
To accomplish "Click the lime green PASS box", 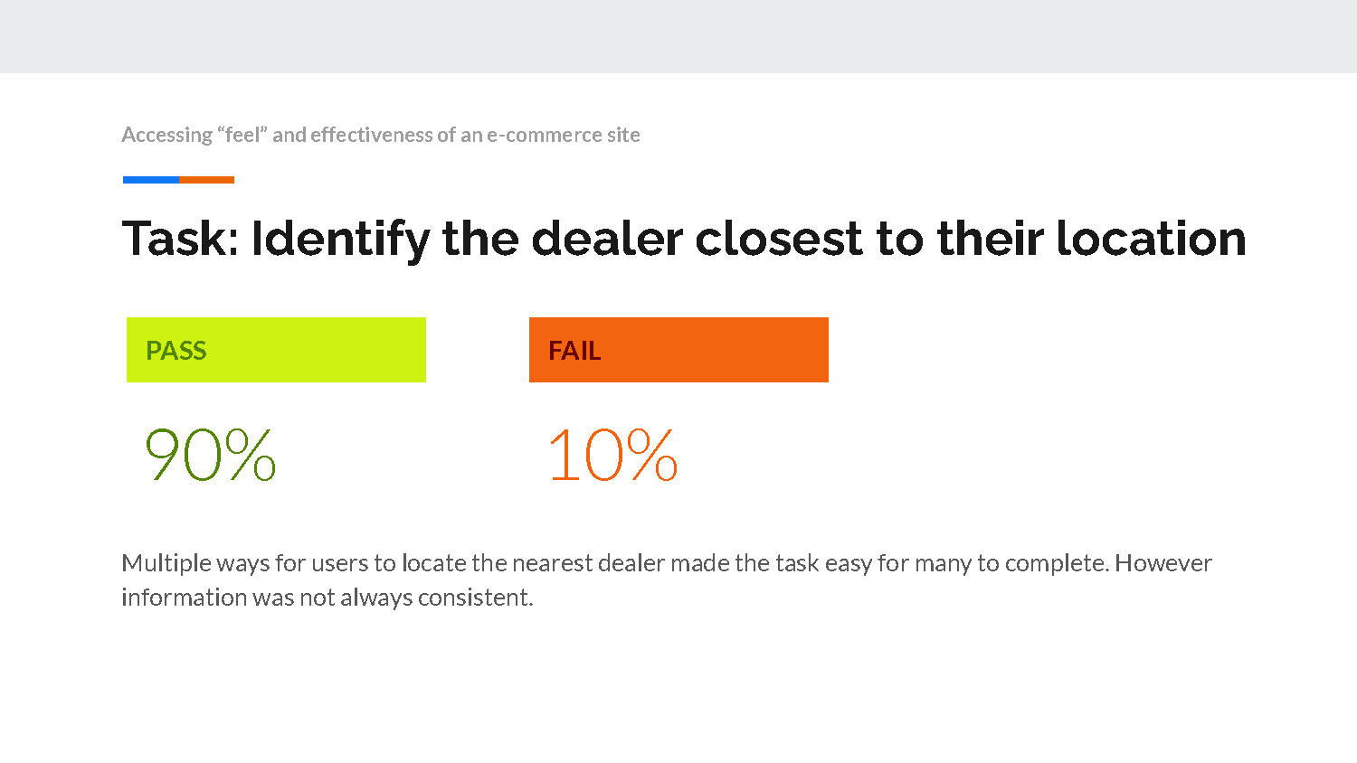I will [x=276, y=350].
